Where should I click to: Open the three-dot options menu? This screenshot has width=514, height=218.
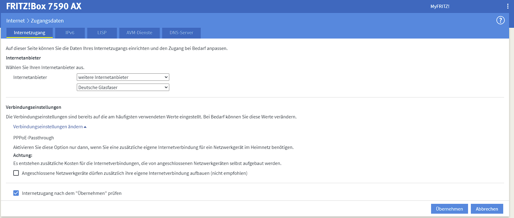[x=508, y=6]
